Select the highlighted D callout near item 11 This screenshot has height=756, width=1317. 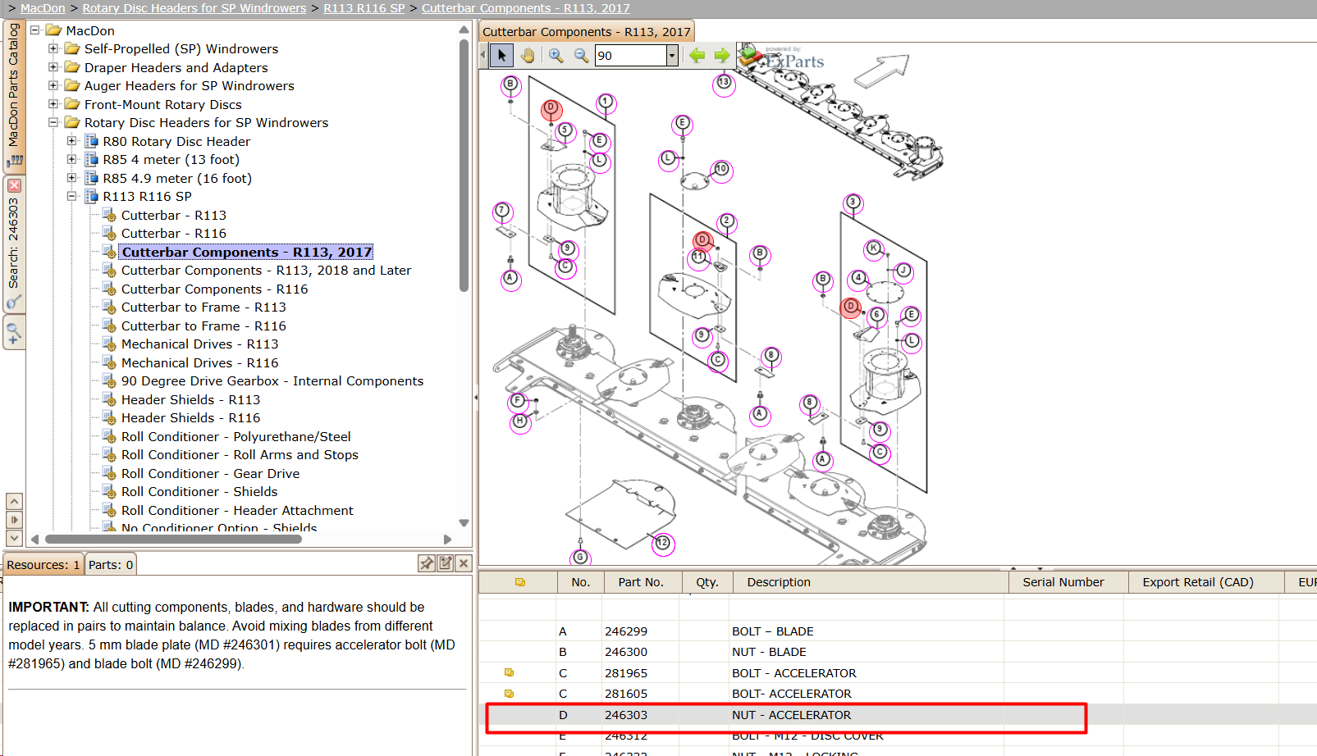point(702,240)
